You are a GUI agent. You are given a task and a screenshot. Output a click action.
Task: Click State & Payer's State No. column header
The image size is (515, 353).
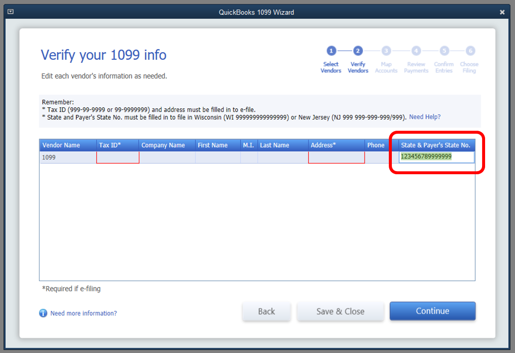pyautogui.click(x=436, y=145)
